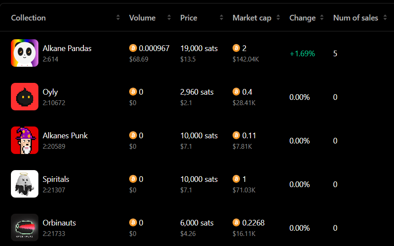Click the Volume column header label

click(142, 18)
